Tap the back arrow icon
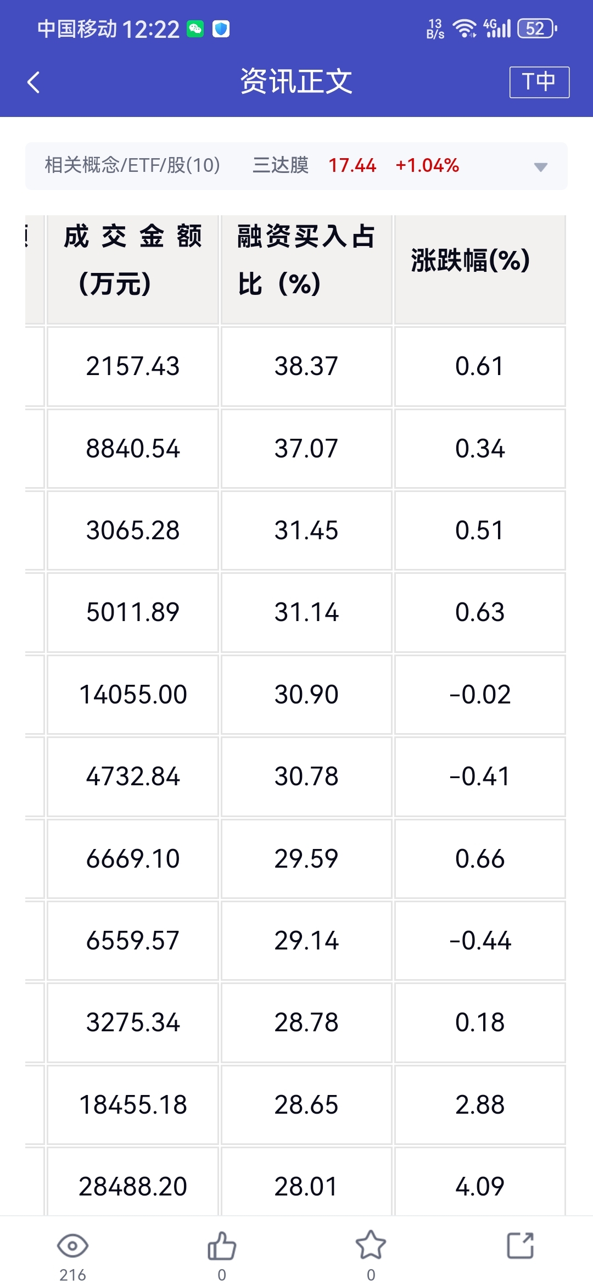Image resolution: width=593 pixels, height=1285 pixels. 34,82
